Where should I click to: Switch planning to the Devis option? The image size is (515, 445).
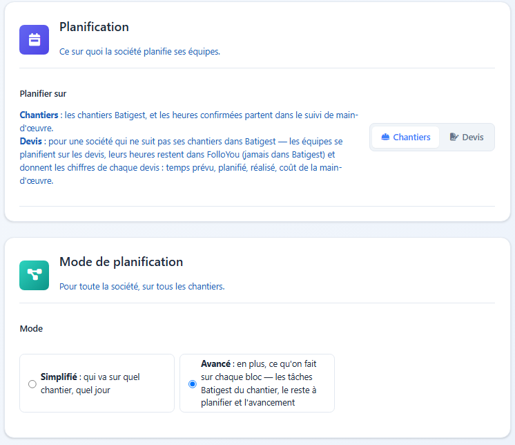467,137
